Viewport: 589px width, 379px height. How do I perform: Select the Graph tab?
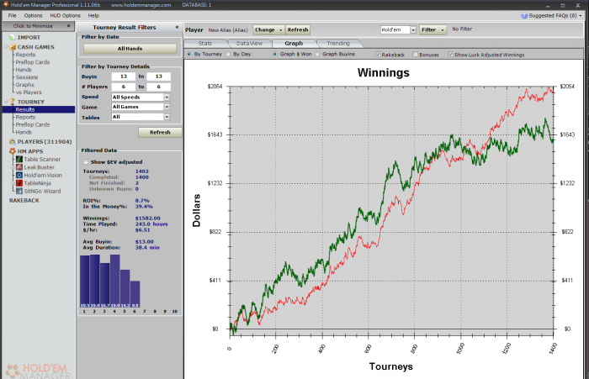[x=294, y=43]
